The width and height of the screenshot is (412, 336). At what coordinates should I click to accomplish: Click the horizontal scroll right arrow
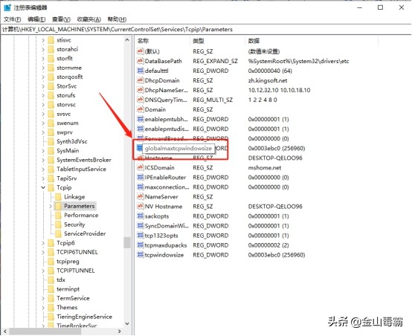[x=119, y=332]
